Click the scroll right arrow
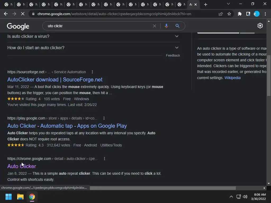This screenshot has width=271, height=203. pos(264,188)
